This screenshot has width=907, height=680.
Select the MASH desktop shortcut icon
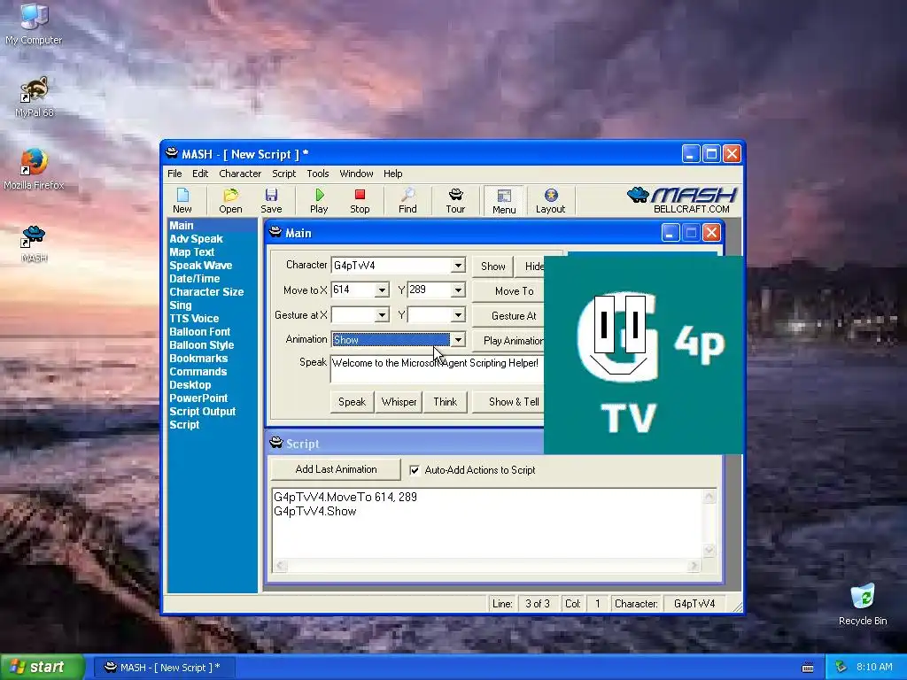(x=34, y=243)
